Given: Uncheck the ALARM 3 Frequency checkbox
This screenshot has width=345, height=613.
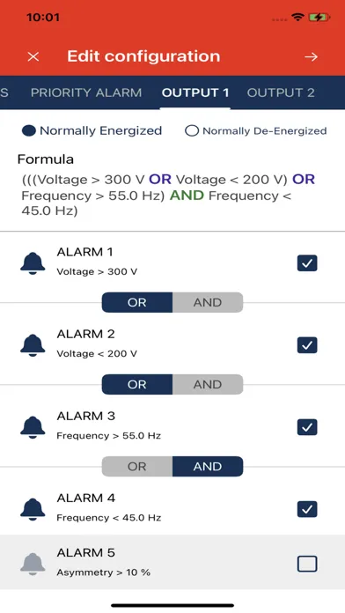Looking at the screenshot, I should (x=307, y=427).
